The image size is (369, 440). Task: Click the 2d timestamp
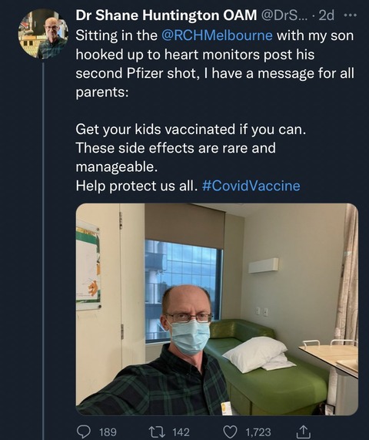click(327, 15)
